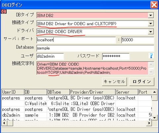Select the SQLite3 ODBC Driver cell

(x=92, y=104)
